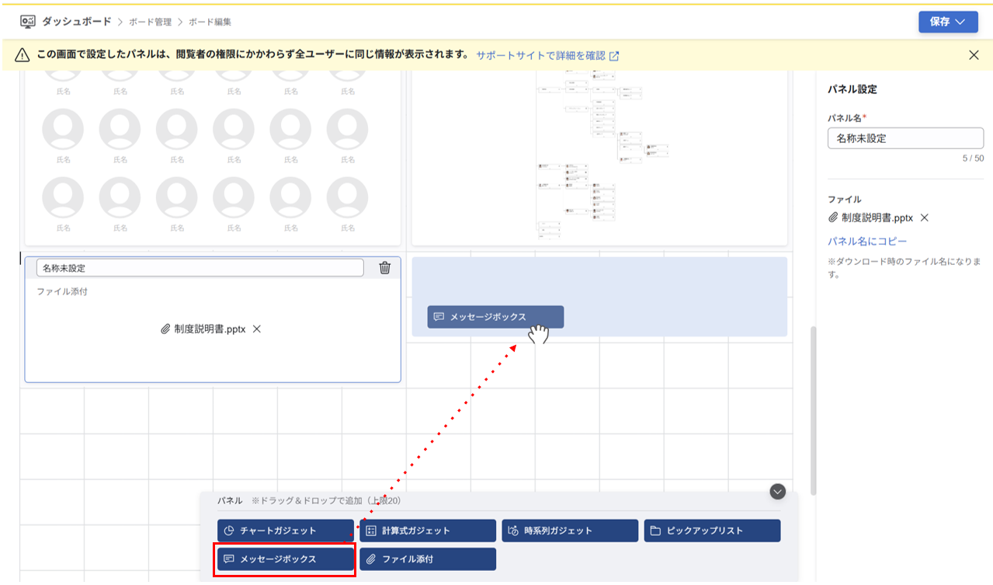Click the パネル名 input field in the sidebar

coord(904,138)
